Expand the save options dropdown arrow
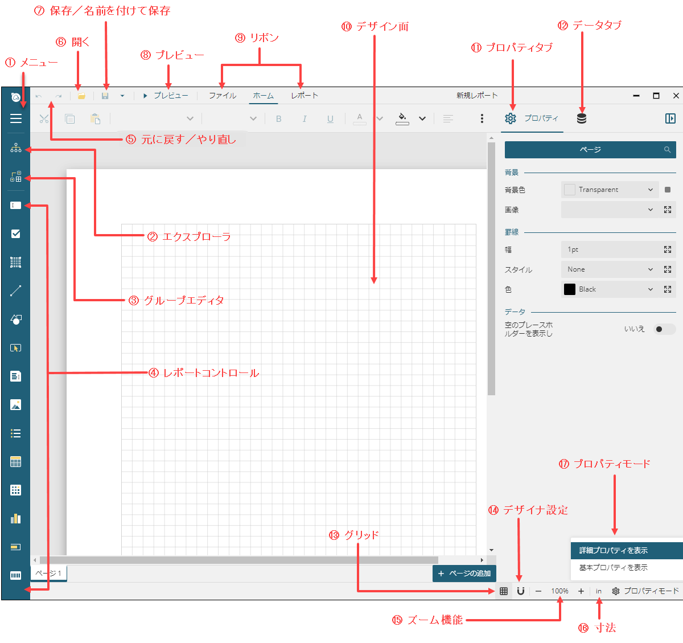 point(122,96)
